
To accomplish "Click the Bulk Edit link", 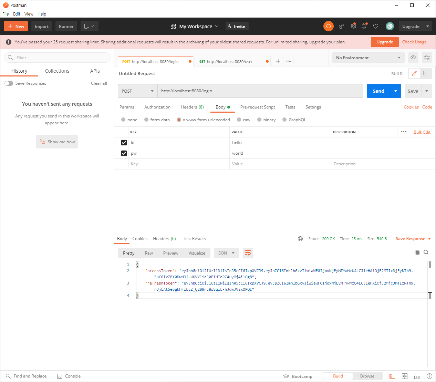I will [422, 132].
